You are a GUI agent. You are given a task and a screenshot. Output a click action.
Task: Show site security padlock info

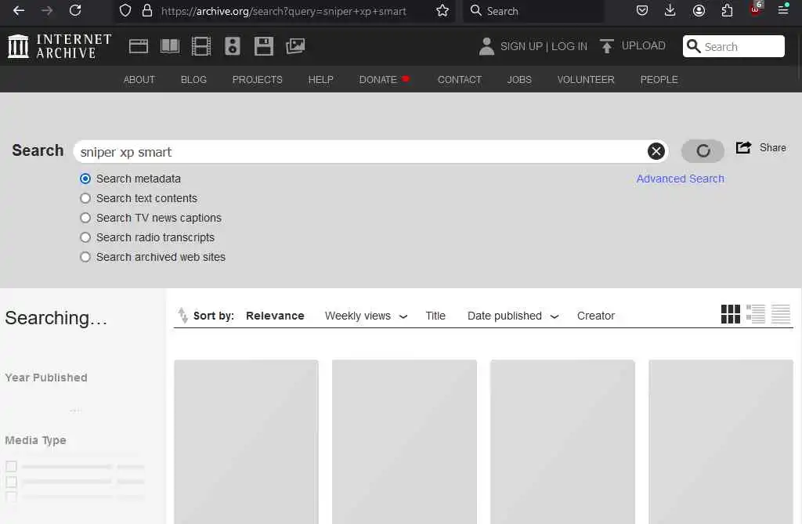coord(147,11)
